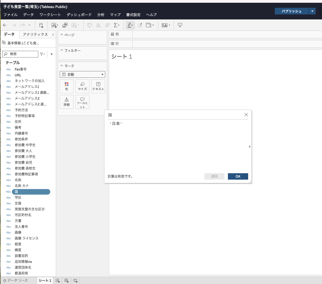Click the サイズ size mark card
This screenshot has width=322, height=284.
[x=82, y=86]
